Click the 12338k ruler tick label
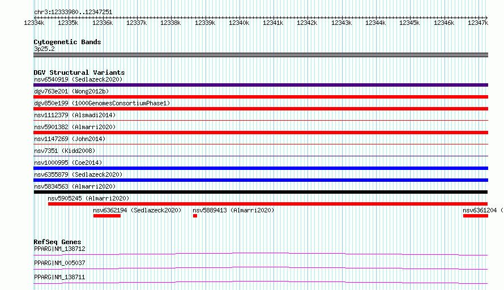The image size is (504, 290). [x=170, y=23]
